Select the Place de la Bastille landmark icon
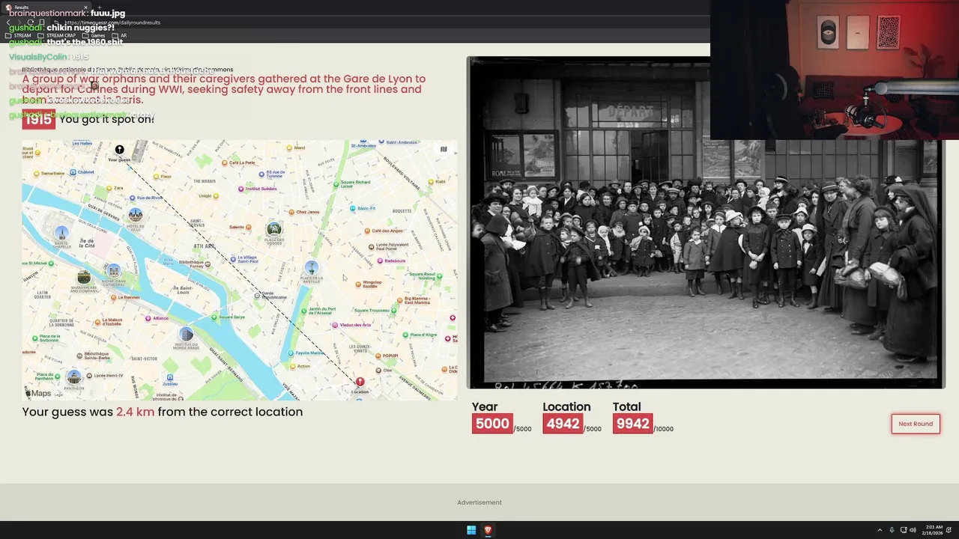 pyautogui.click(x=312, y=267)
